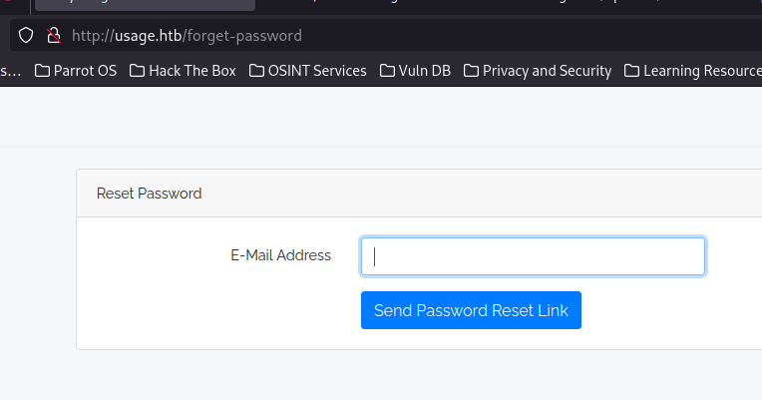Click the Learning Resources folder icon
This screenshot has width=762, height=400.
[632, 71]
